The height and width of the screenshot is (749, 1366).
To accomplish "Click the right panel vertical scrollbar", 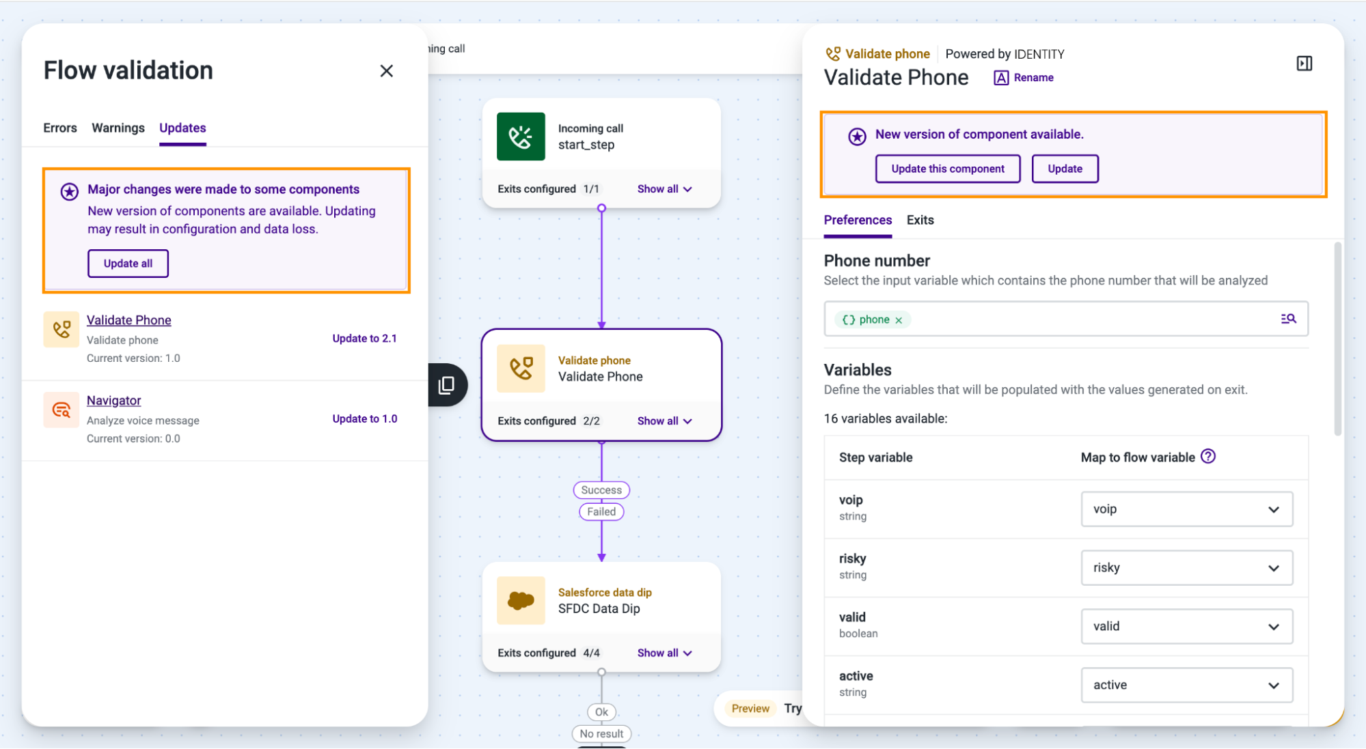I will point(1337,339).
